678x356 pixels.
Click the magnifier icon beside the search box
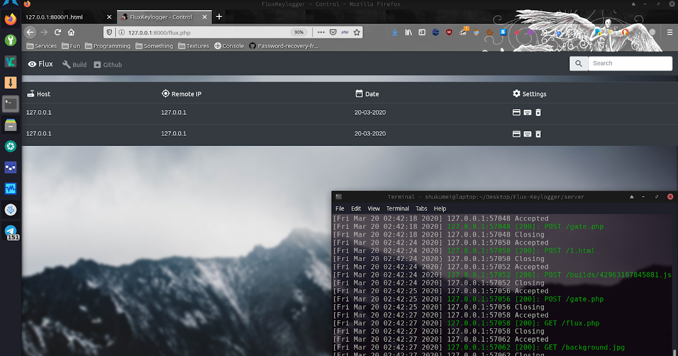[x=579, y=63]
